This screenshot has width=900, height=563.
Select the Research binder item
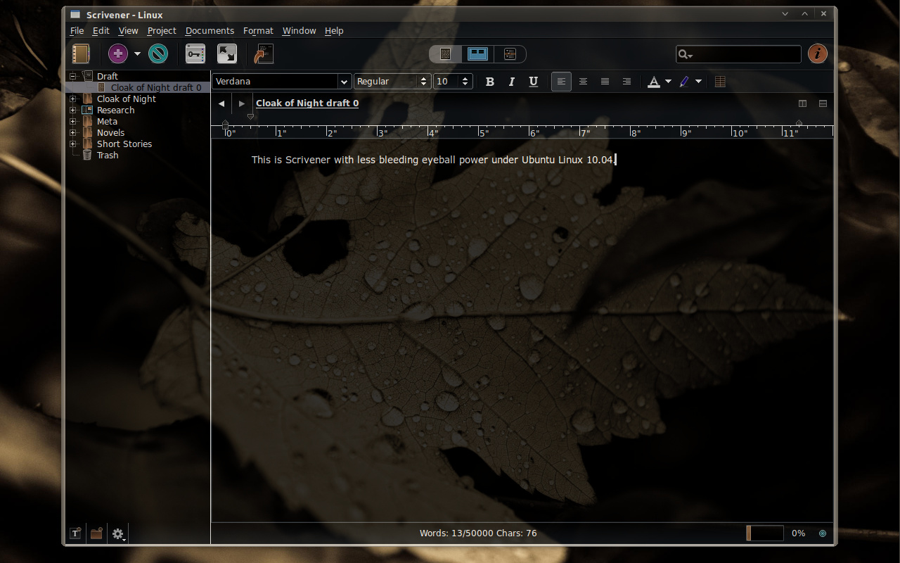[115, 110]
